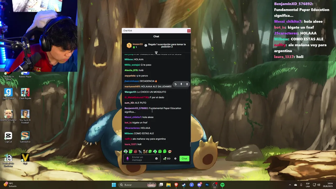Image resolution: width=336 pixels, height=189 pixels.
Task: Click the headphones green emote in quick emotes
Action: coord(125,151)
